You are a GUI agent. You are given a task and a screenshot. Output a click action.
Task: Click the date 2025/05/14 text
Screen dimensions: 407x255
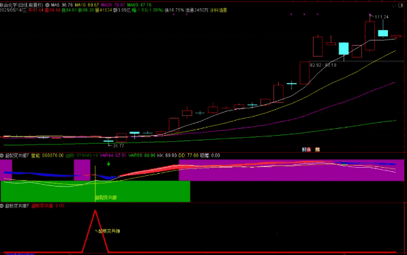13,10
